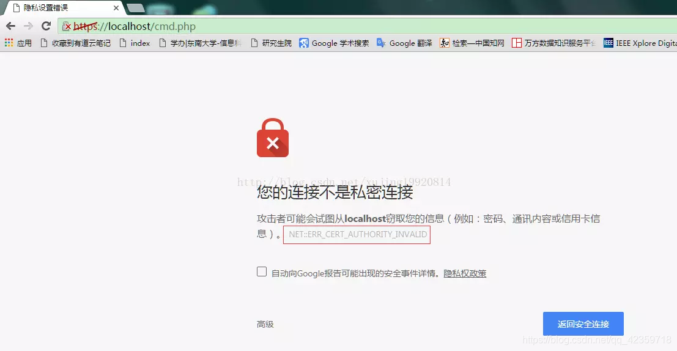Open the Google 学术搜索 bookmark
The image size is (677, 351).
pyautogui.click(x=334, y=43)
